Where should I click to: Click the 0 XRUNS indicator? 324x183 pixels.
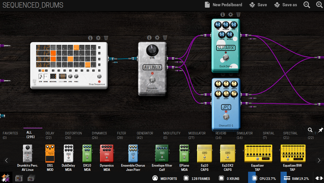click(229, 178)
